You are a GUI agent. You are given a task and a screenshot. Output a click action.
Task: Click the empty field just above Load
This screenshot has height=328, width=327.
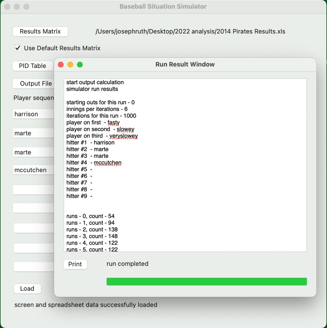tap(34, 267)
